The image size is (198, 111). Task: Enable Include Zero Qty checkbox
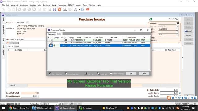[111, 74]
